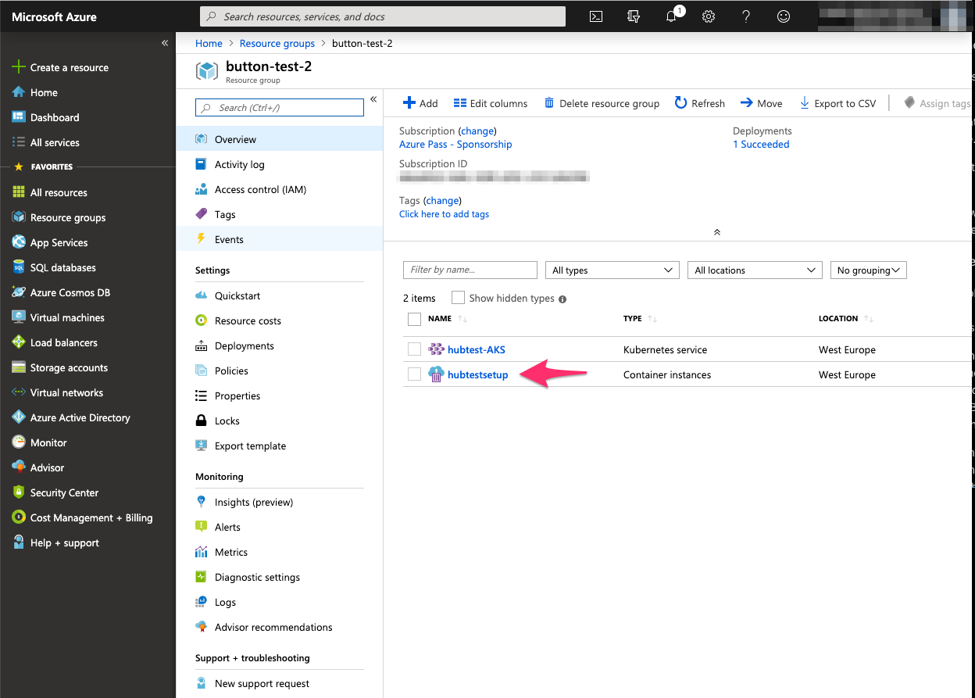975x698 pixels.
Task: Open Directory and subscription filter icon
Action: click(634, 16)
